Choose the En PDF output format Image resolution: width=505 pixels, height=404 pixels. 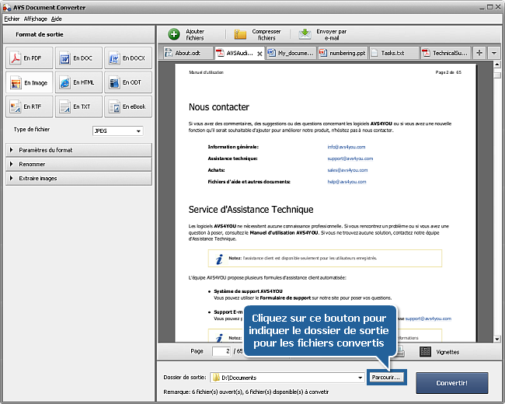(29, 58)
